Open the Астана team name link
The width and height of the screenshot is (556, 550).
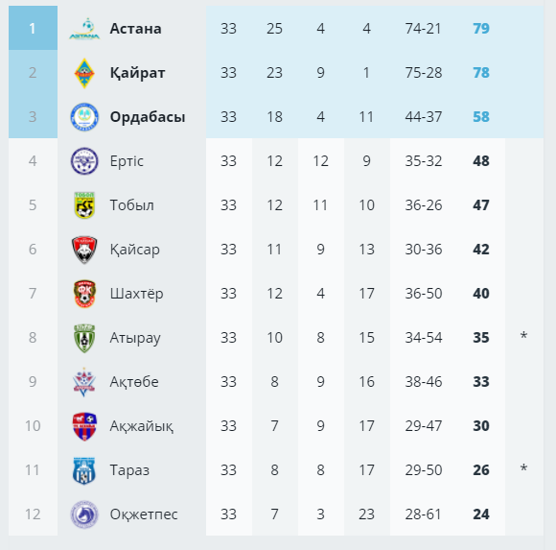pos(135,29)
